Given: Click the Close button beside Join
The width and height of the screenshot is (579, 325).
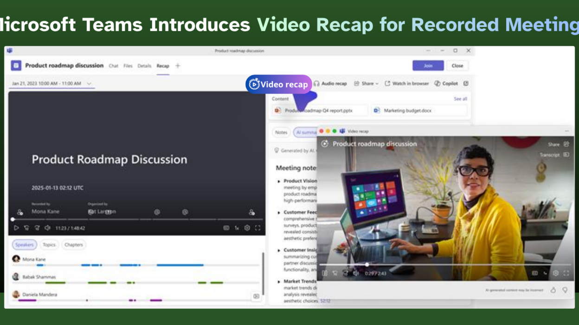Looking at the screenshot, I should click(457, 66).
